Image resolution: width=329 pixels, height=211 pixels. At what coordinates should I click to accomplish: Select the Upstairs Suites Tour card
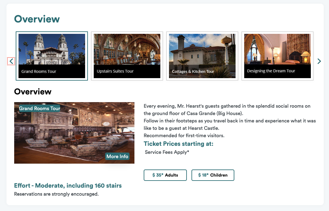pyautogui.click(x=127, y=56)
